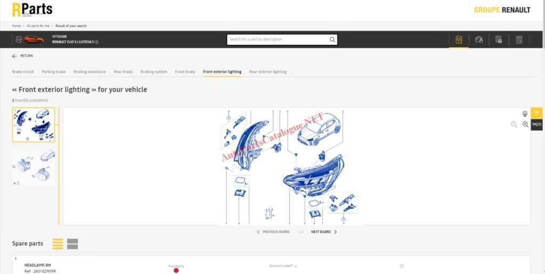
Task: Open the last list icon in header
Action: [x=519, y=39]
